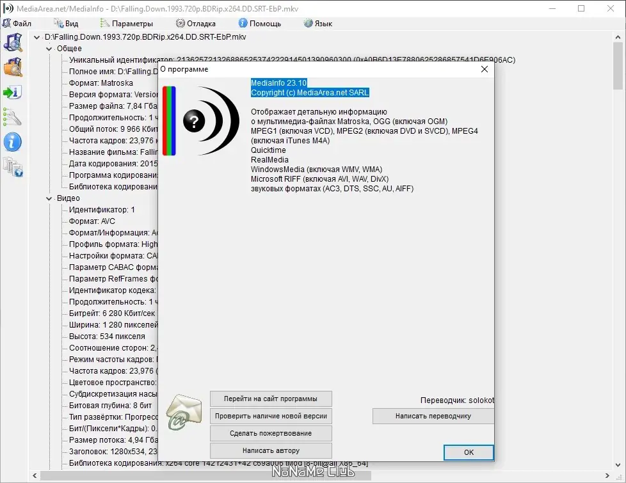Click the Quicktime line in description

(268, 150)
